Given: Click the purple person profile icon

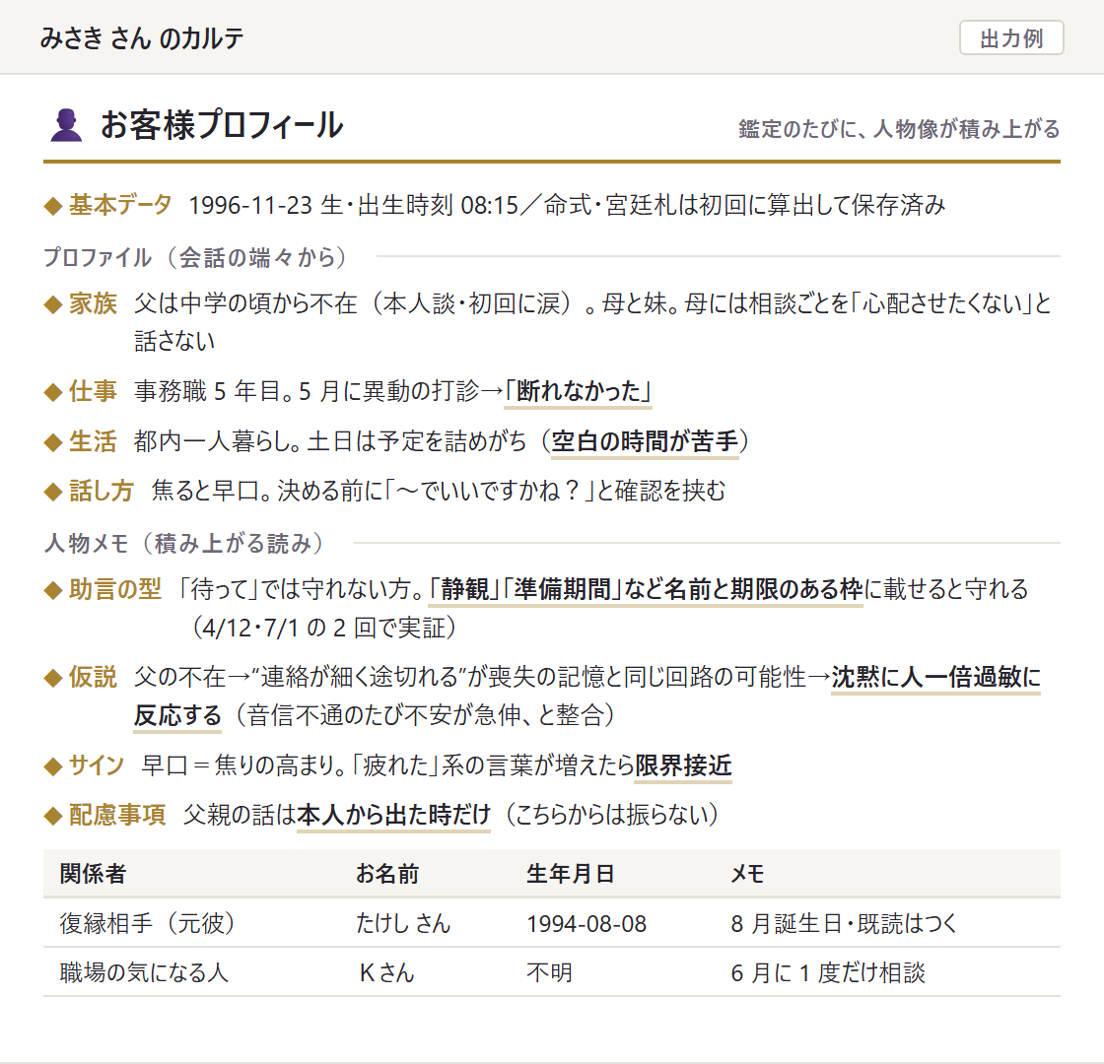Looking at the screenshot, I should coord(66,125).
